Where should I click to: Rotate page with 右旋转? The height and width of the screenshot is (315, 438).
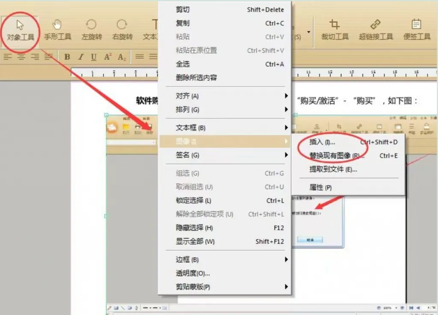point(122,30)
